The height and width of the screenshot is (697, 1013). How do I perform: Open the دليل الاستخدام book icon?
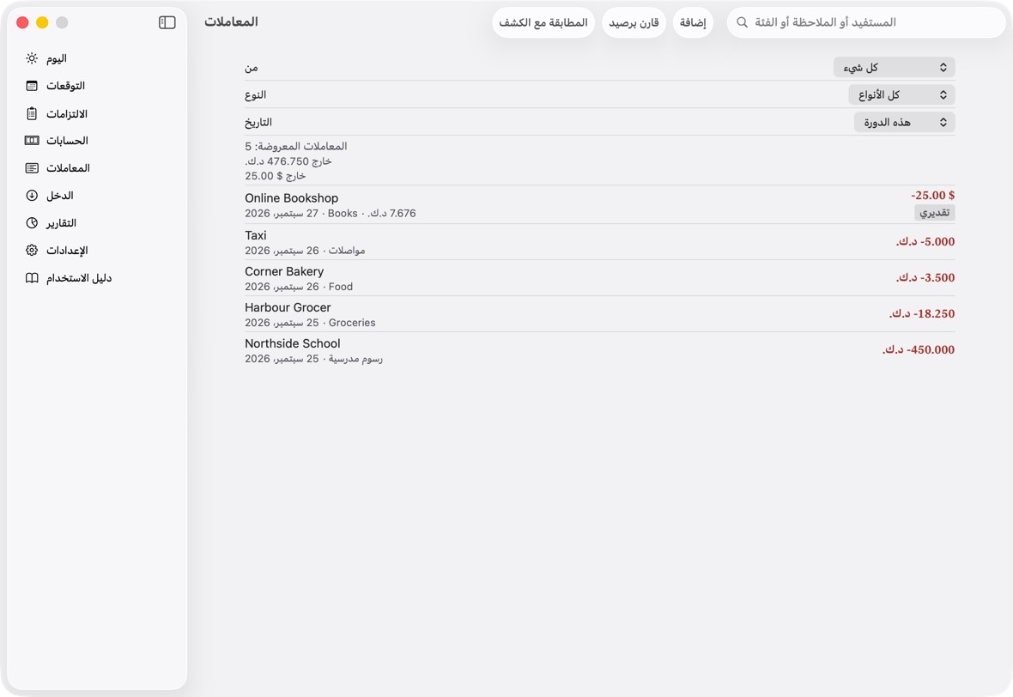32,278
